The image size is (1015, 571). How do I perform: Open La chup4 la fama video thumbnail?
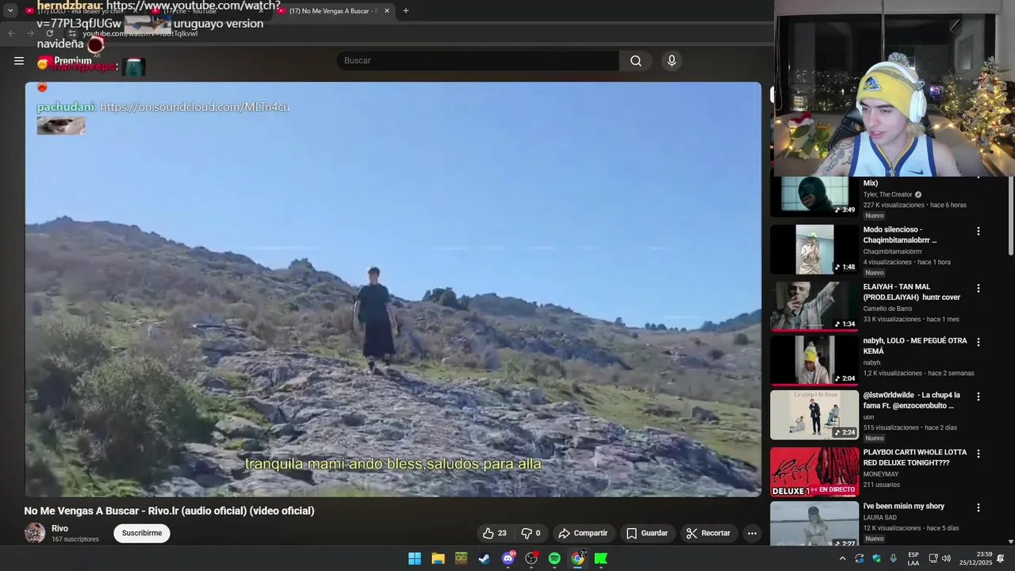coord(814,415)
